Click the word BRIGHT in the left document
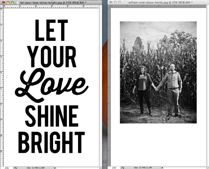Viewport: 209px width, 169px height. pyautogui.click(x=51, y=142)
